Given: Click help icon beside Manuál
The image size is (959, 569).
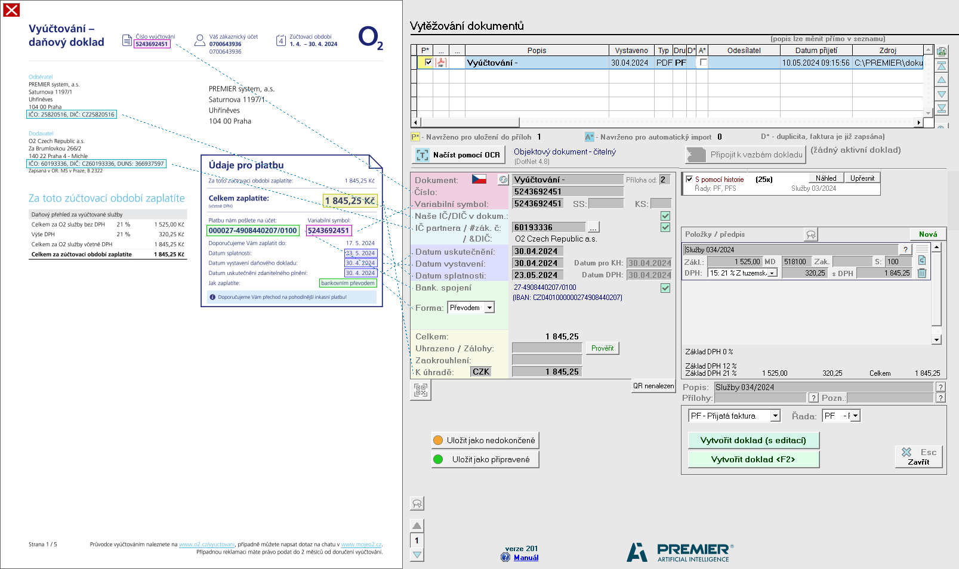Looking at the screenshot, I should tap(506, 557).
